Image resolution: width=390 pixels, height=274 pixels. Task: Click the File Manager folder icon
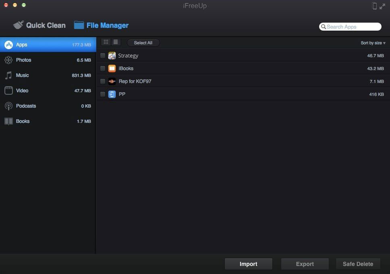[79, 25]
